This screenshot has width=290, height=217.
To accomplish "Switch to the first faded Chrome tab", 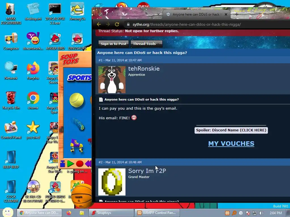I will pyautogui.click(x=128, y=14).
